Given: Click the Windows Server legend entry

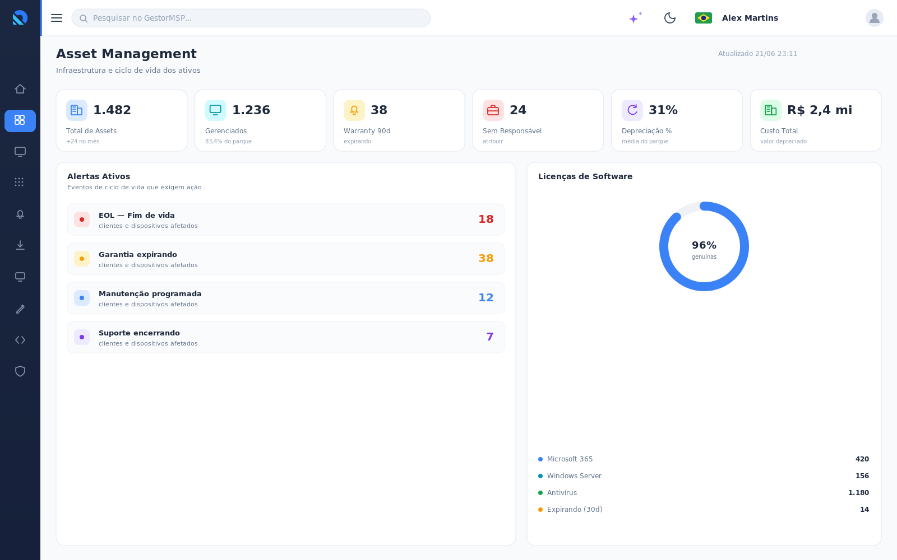Looking at the screenshot, I should [570, 476].
